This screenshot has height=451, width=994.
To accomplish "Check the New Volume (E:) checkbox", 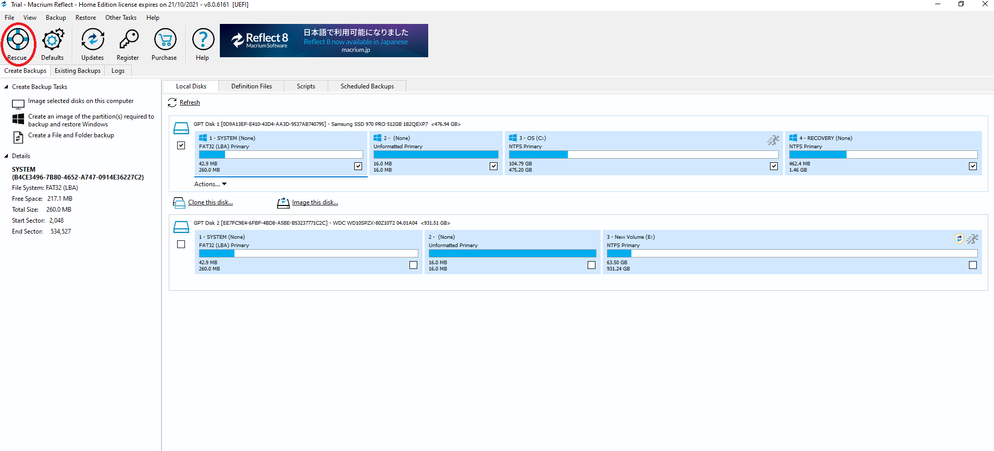I will click(973, 265).
